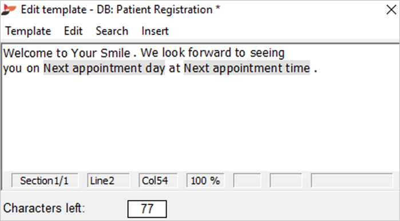Click the word 'at' between merge fields
The image size is (400, 221).
point(175,68)
